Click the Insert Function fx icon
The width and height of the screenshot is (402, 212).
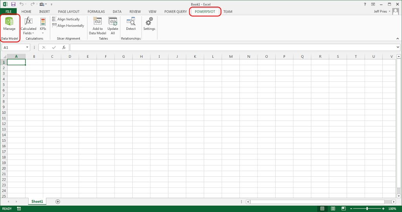coord(64,48)
